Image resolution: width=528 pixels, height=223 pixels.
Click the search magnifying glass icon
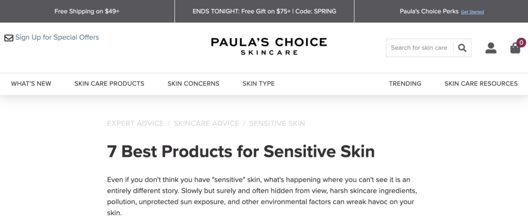[462, 48]
